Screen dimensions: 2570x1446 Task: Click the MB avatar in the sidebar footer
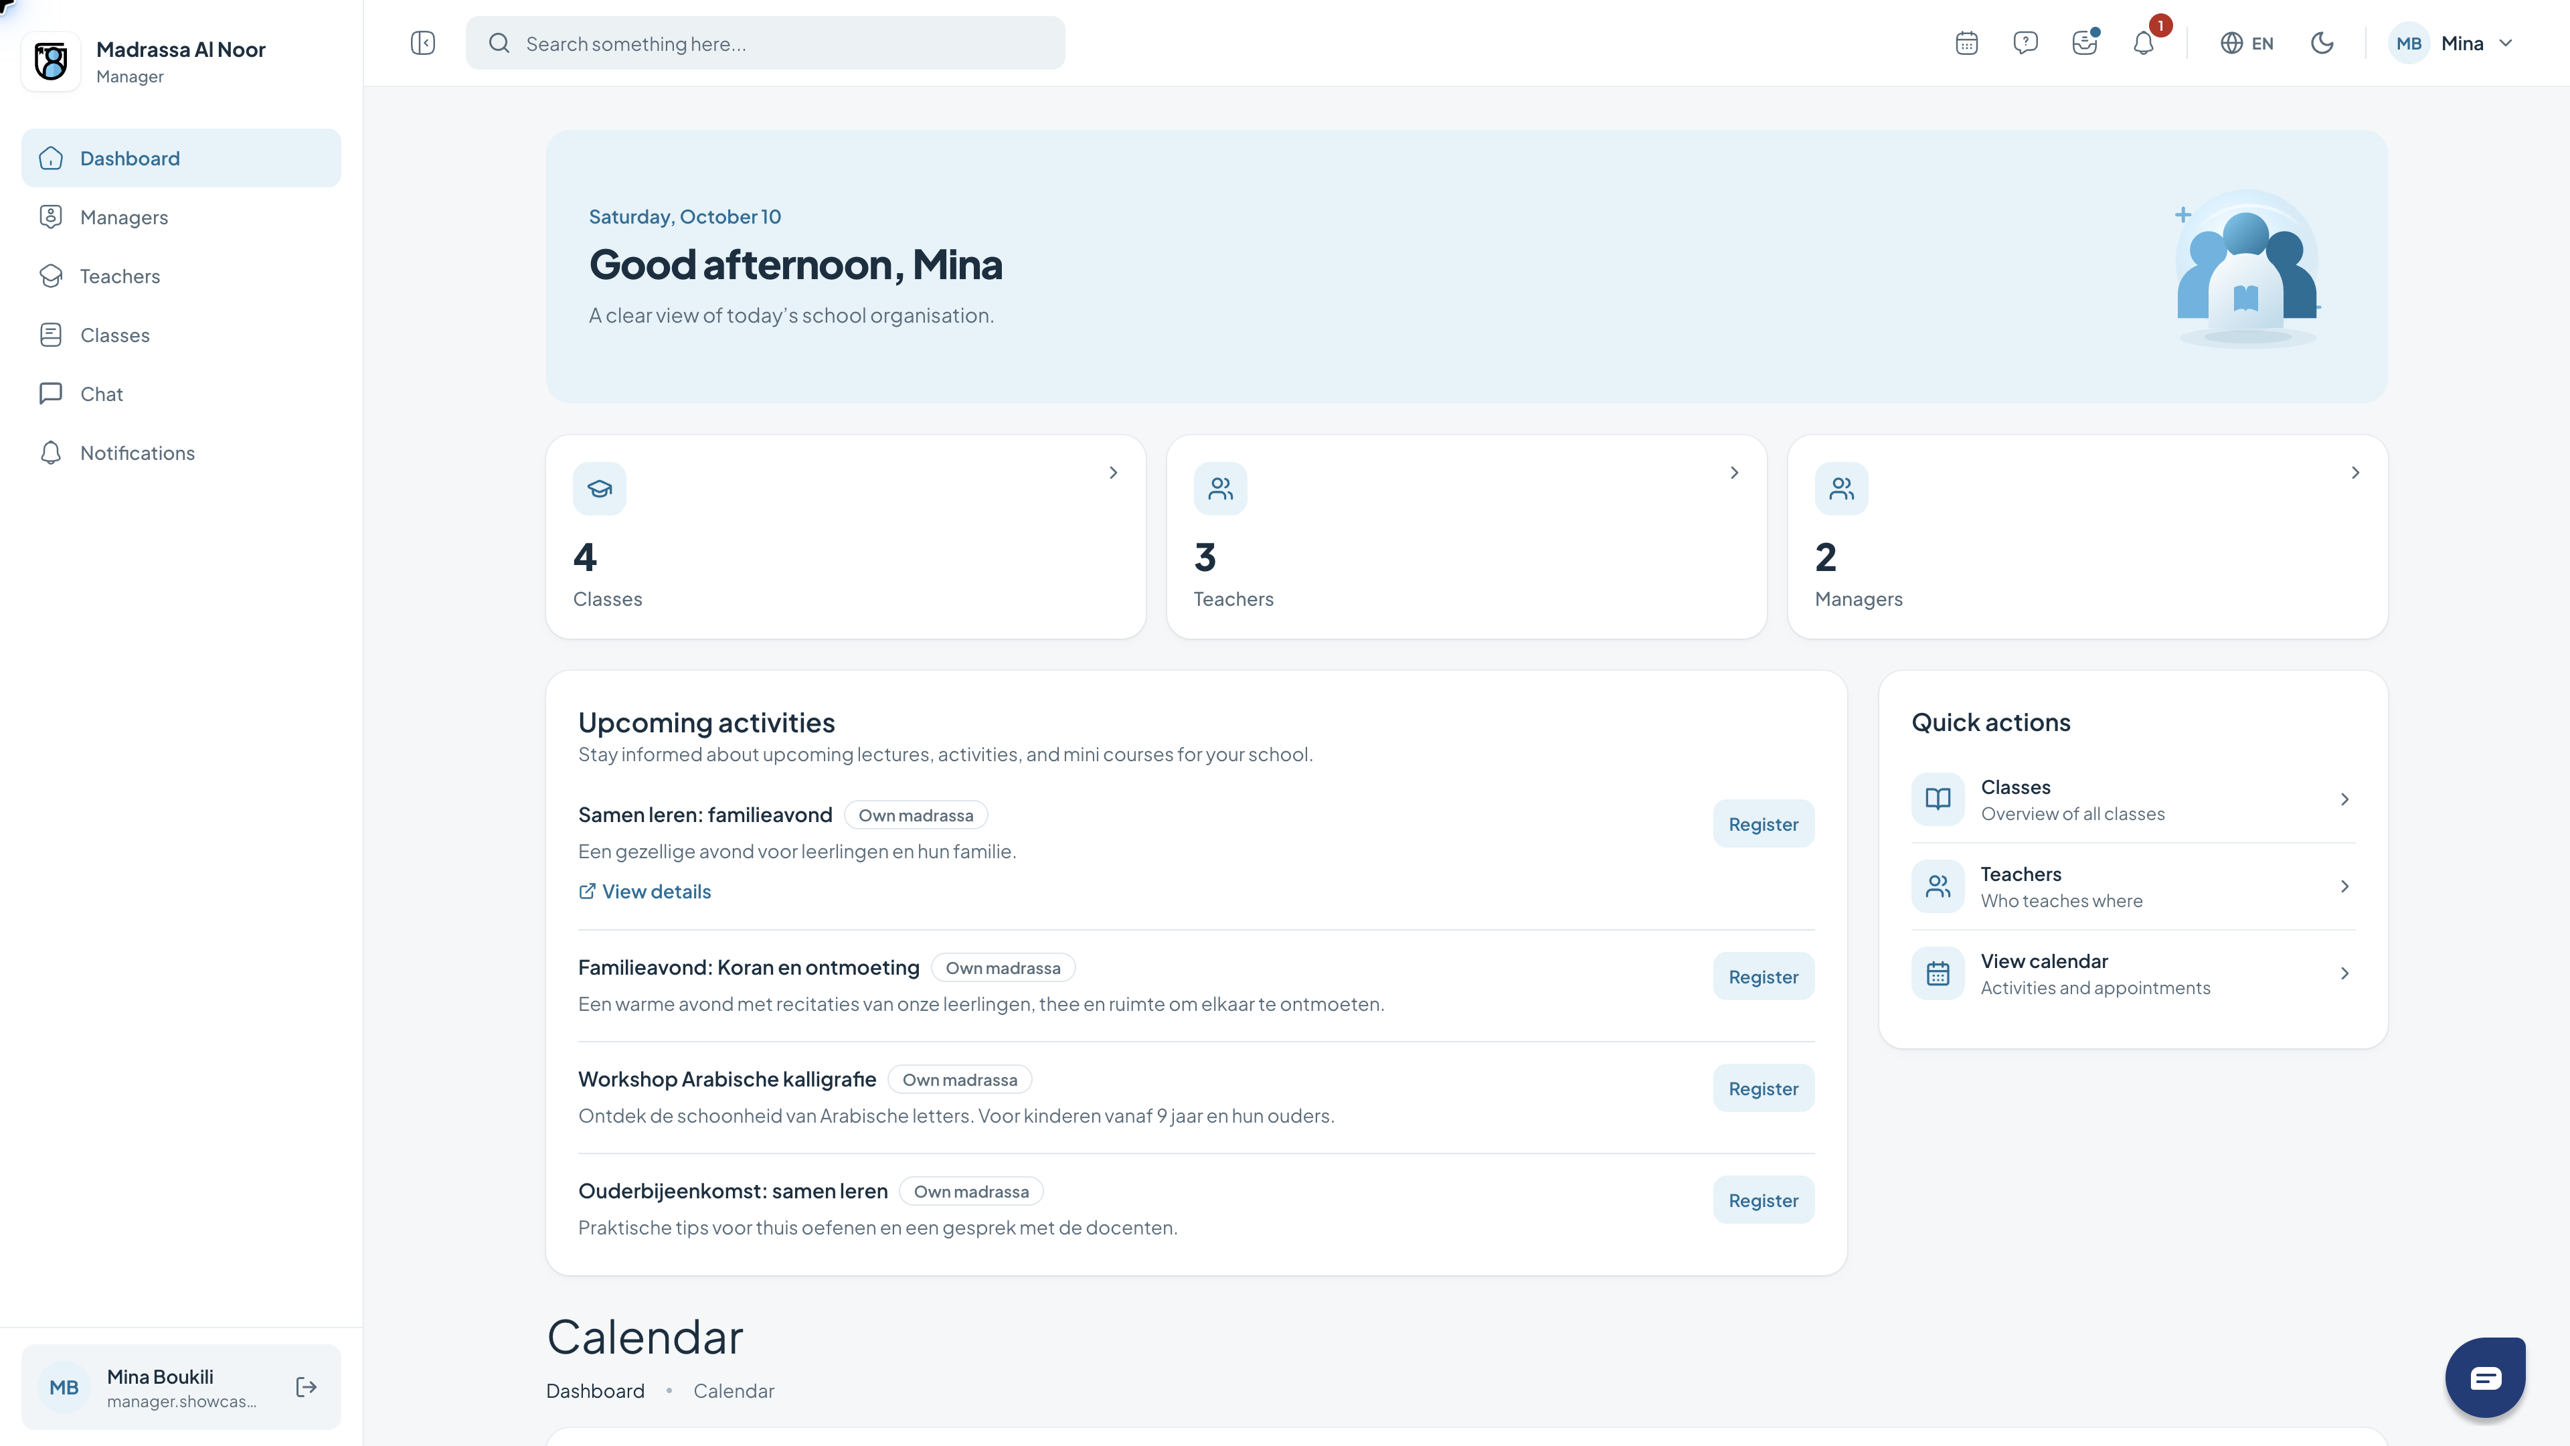tap(64, 1387)
